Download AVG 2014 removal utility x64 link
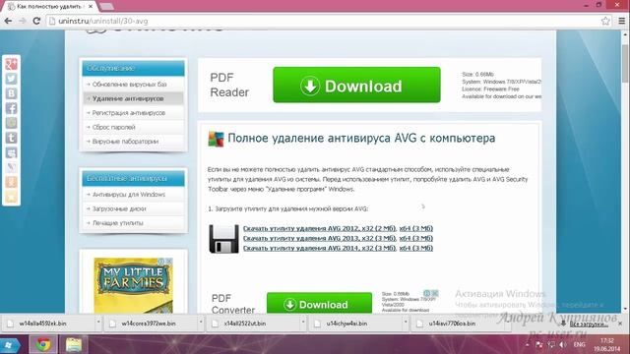This screenshot has width=630, height=354. (415, 248)
